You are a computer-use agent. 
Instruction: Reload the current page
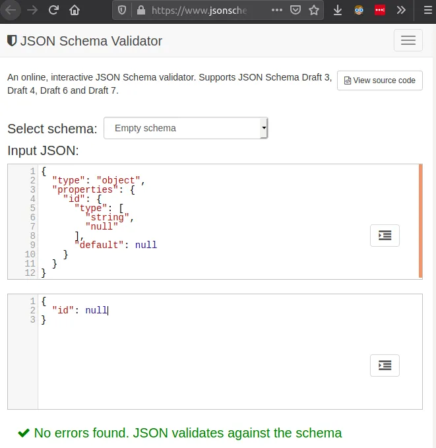53,11
